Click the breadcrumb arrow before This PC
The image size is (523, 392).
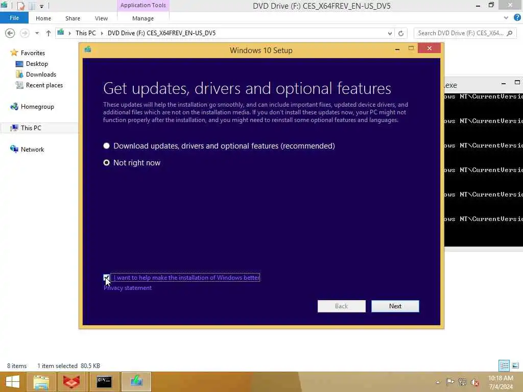69,33
